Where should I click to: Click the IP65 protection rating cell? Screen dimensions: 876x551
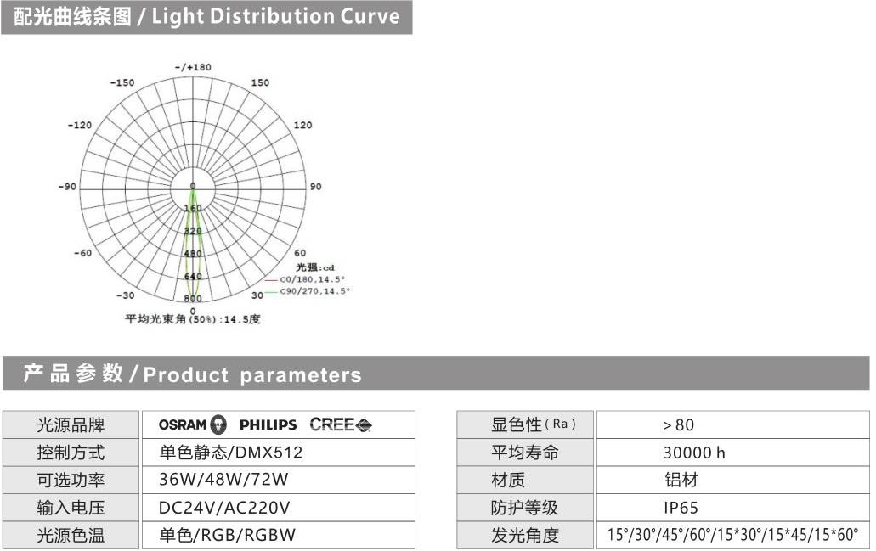[681, 508]
